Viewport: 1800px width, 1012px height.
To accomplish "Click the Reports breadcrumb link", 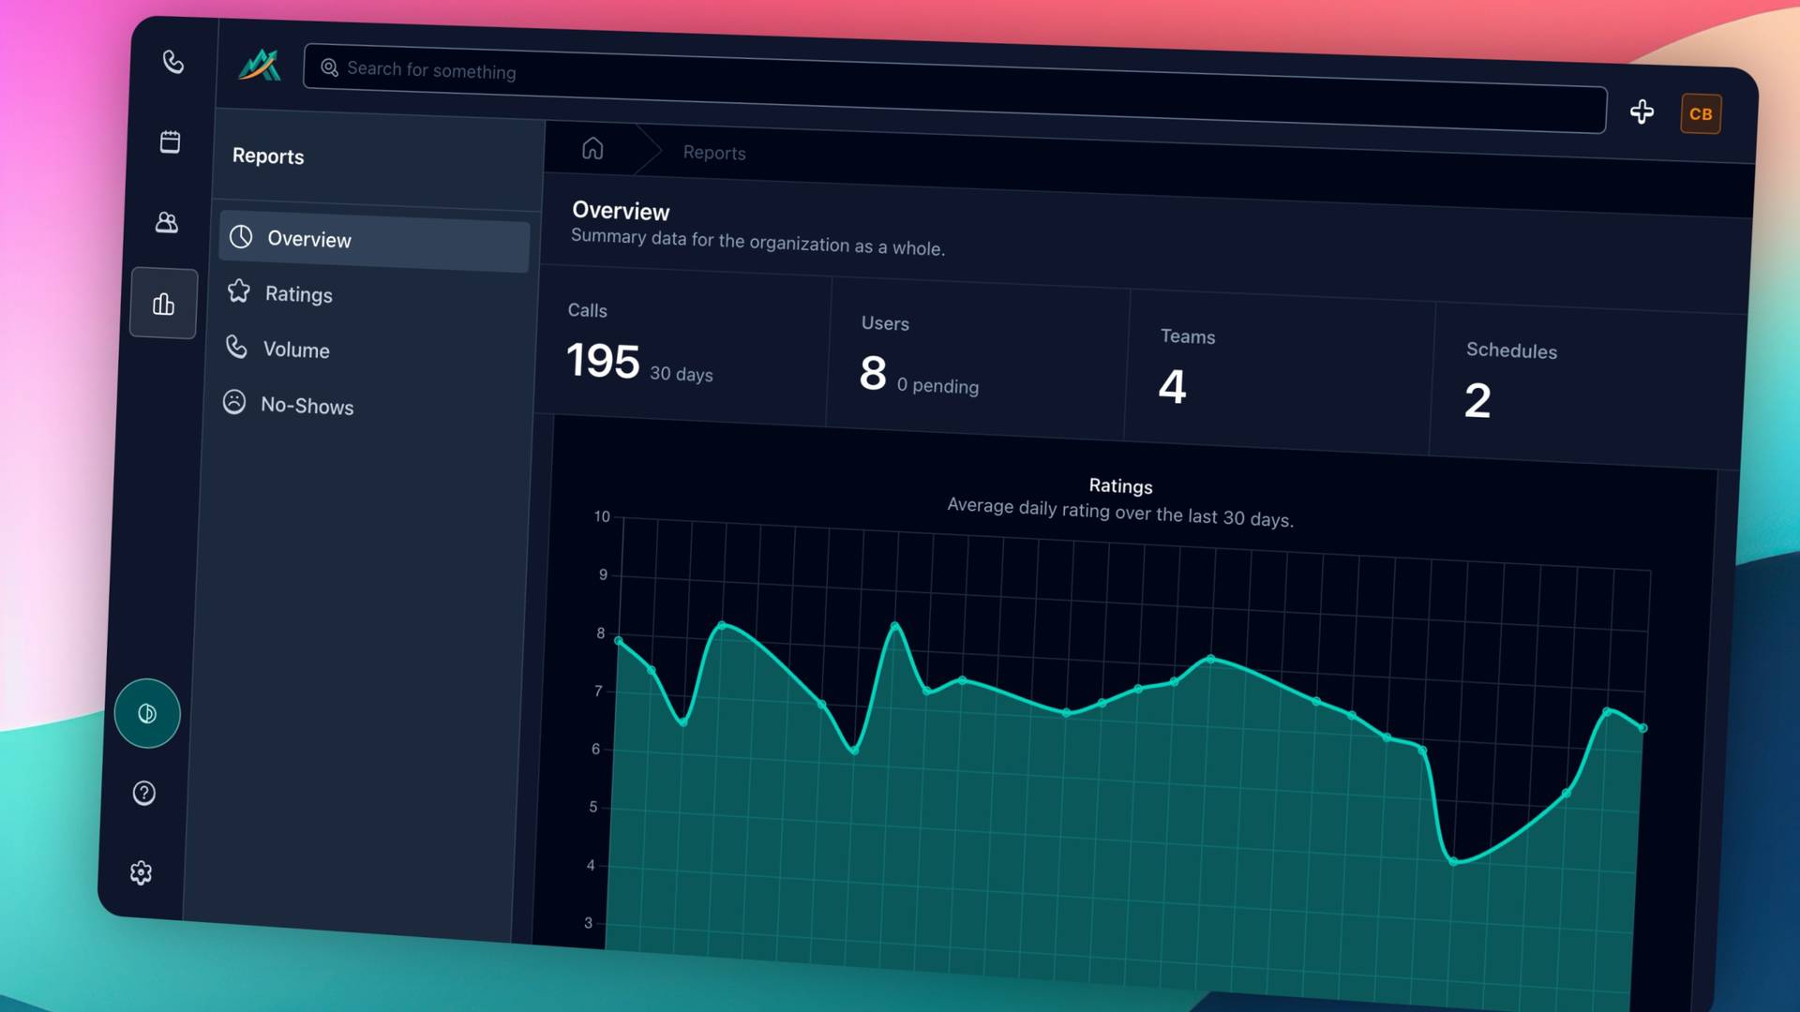I will click(x=714, y=153).
